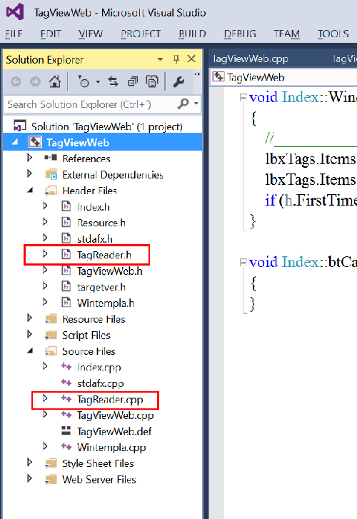
Task: Click the External Dependencies folder icon
Action: tap(51, 174)
